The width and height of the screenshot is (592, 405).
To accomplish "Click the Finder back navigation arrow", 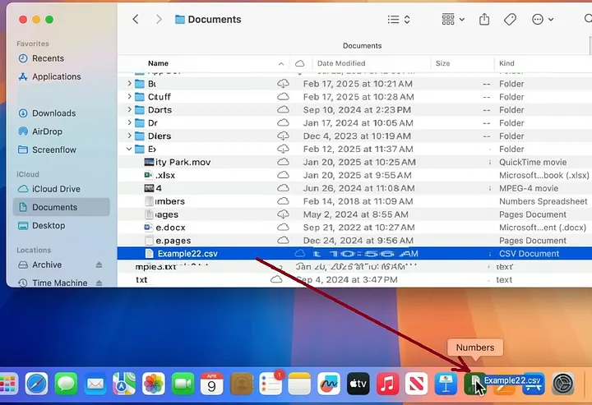I will pos(136,19).
